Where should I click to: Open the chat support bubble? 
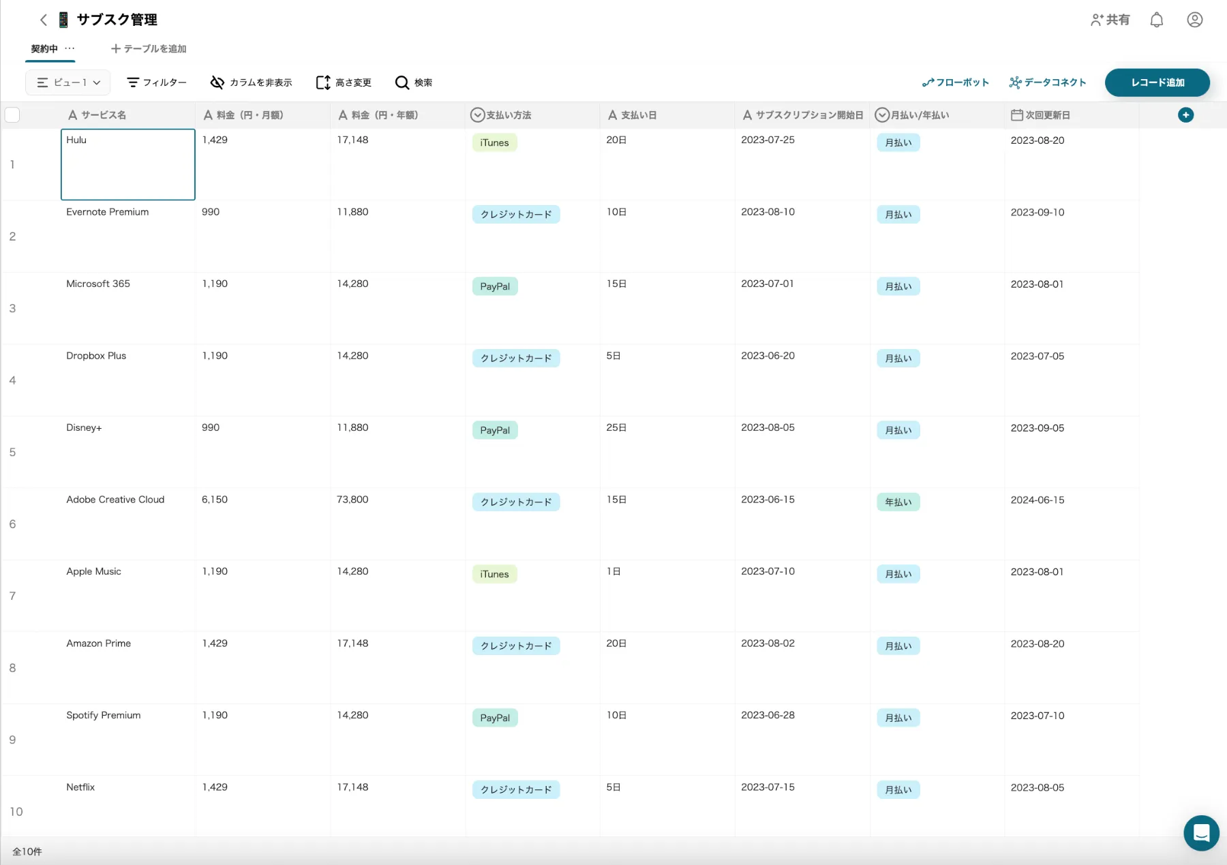tap(1201, 833)
